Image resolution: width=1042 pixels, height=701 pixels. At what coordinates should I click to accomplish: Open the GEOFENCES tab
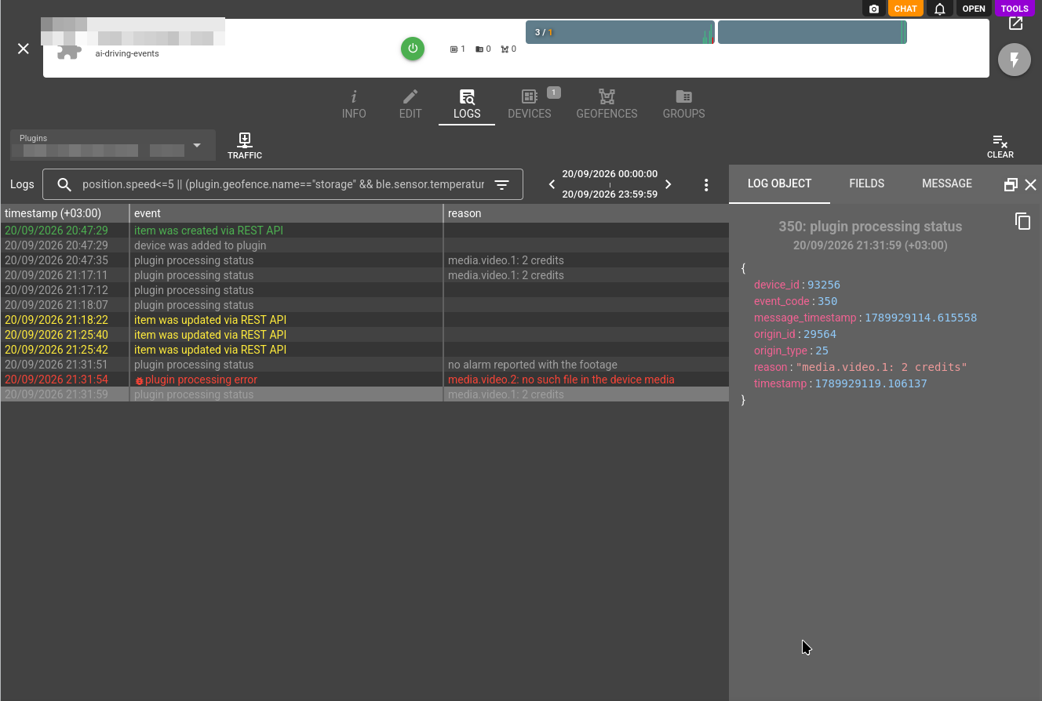tap(607, 104)
